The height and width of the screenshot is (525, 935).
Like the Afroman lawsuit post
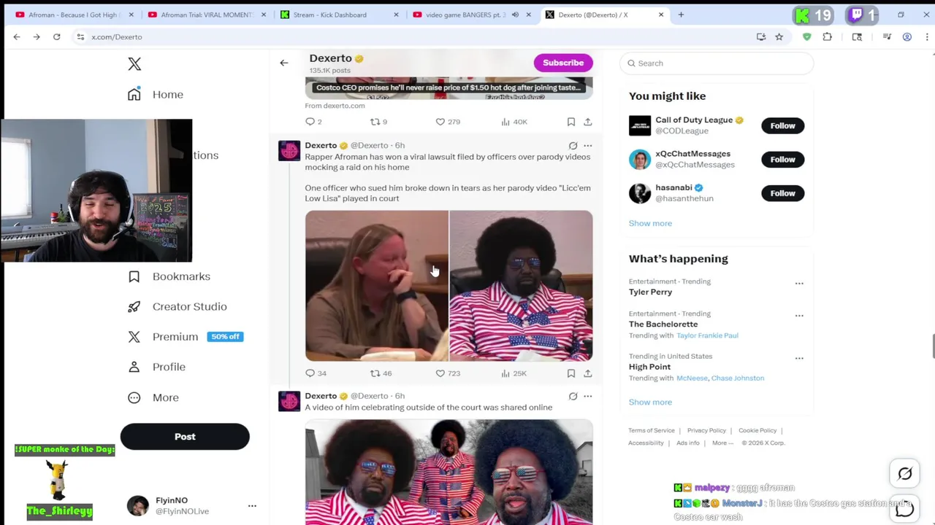[x=448, y=373]
